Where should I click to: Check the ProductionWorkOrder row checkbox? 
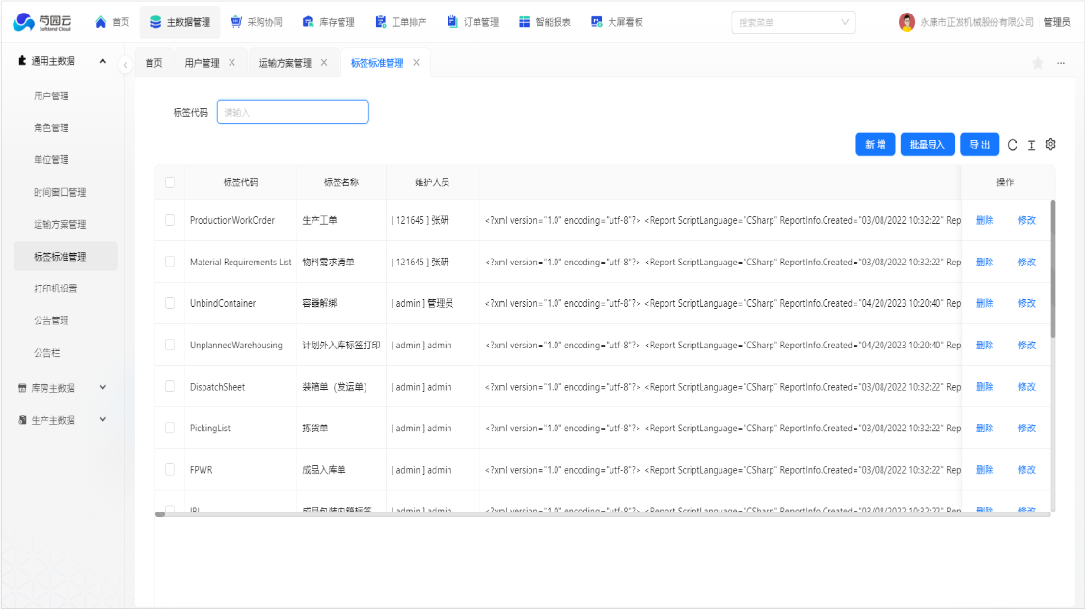(x=170, y=220)
